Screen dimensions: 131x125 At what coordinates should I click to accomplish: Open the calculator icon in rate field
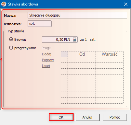tap(74, 40)
